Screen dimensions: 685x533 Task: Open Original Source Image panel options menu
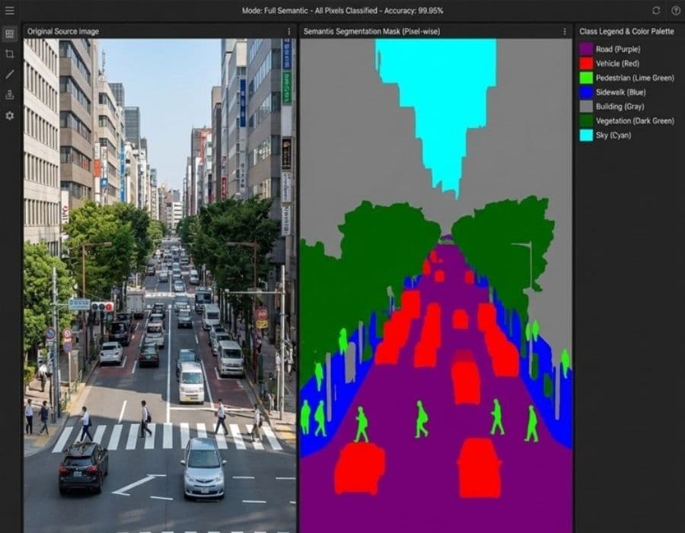pyautogui.click(x=288, y=31)
